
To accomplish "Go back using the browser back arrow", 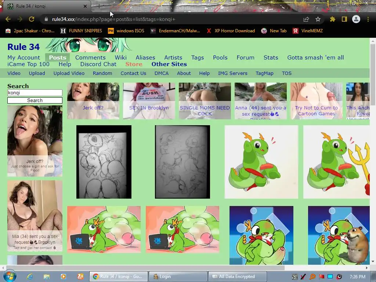I will click(8, 19).
